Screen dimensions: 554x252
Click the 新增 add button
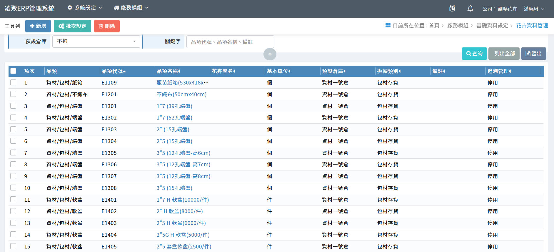38,26
